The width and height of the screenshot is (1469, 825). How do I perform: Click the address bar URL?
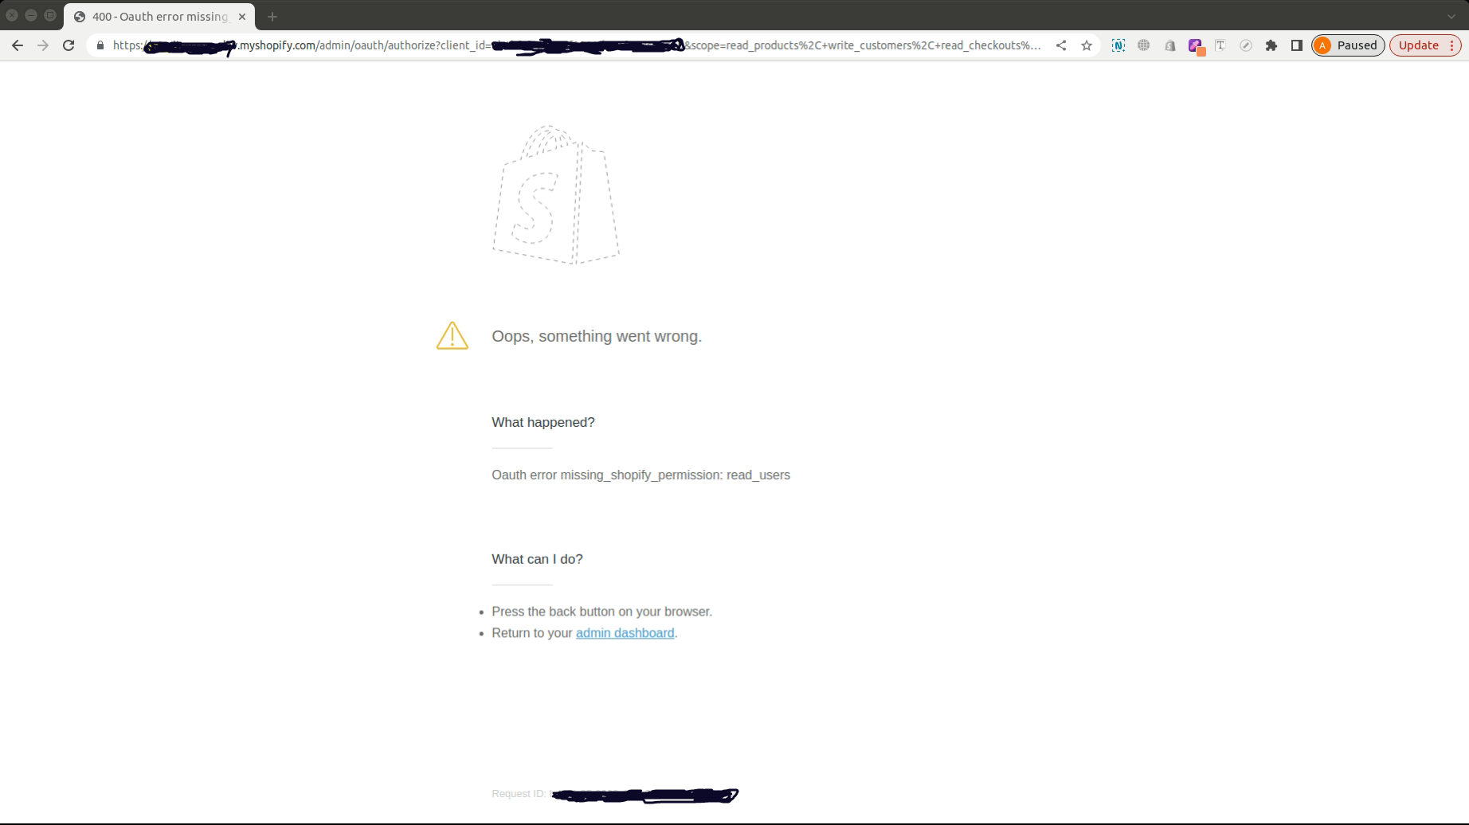coord(577,45)
